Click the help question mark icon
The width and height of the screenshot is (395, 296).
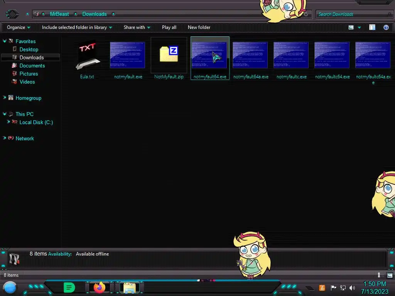point(386,27)
